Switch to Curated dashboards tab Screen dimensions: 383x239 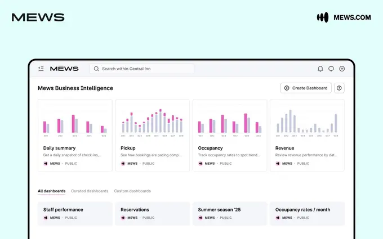[x=90, y=191]
